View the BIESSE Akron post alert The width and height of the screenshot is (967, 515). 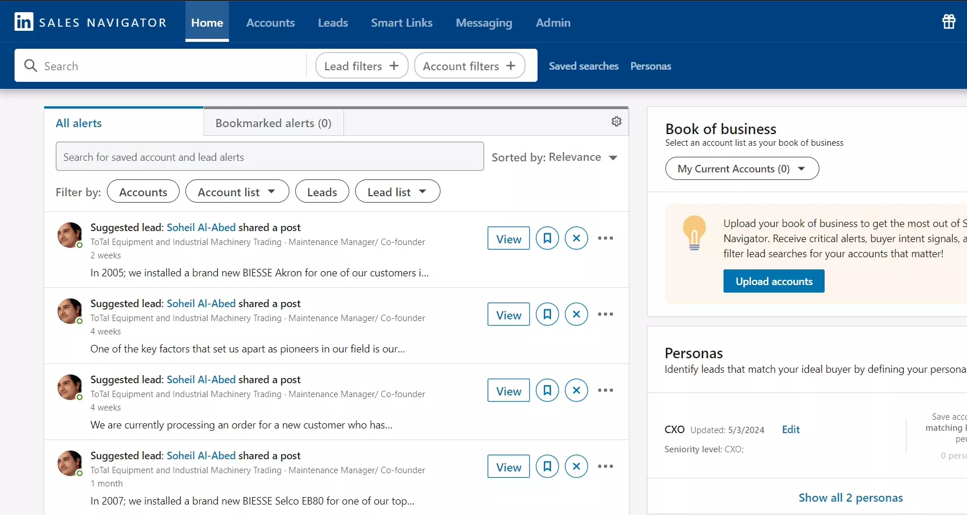(508, 239)
